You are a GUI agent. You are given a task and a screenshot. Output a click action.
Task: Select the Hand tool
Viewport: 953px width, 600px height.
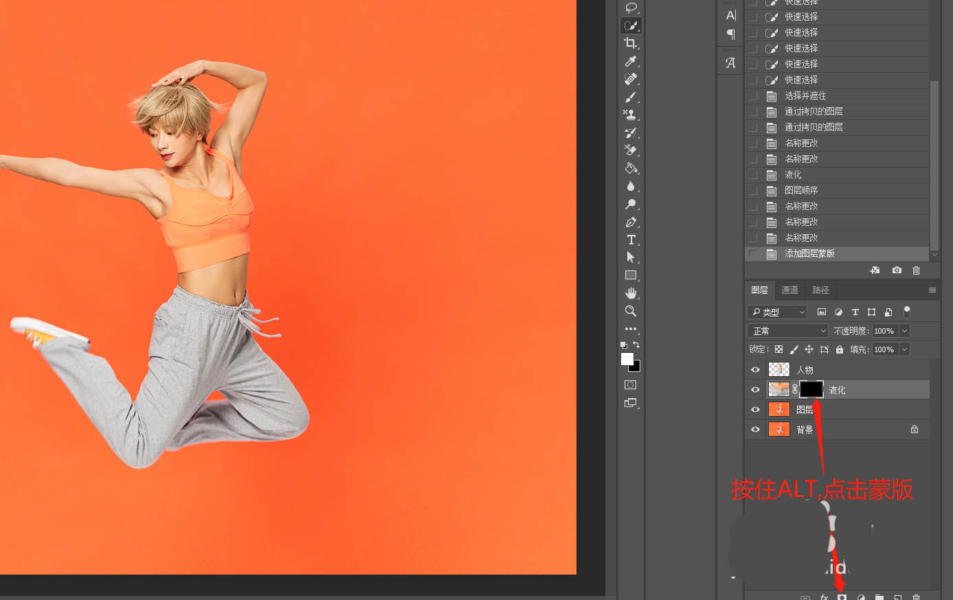coord(631,293)
